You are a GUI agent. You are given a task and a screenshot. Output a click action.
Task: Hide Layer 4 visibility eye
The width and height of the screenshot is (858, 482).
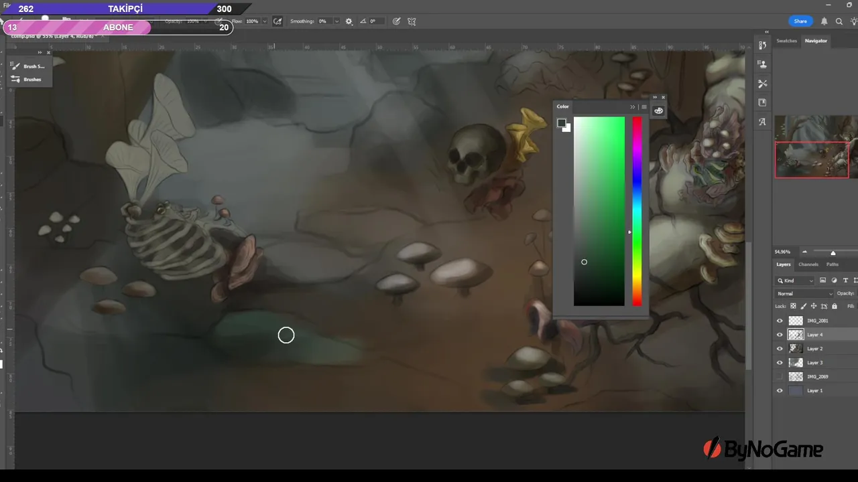click(780, 335)
